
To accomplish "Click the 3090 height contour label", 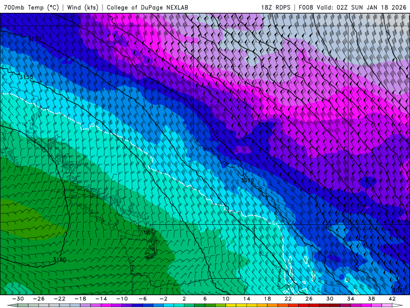I will point(247,180).
